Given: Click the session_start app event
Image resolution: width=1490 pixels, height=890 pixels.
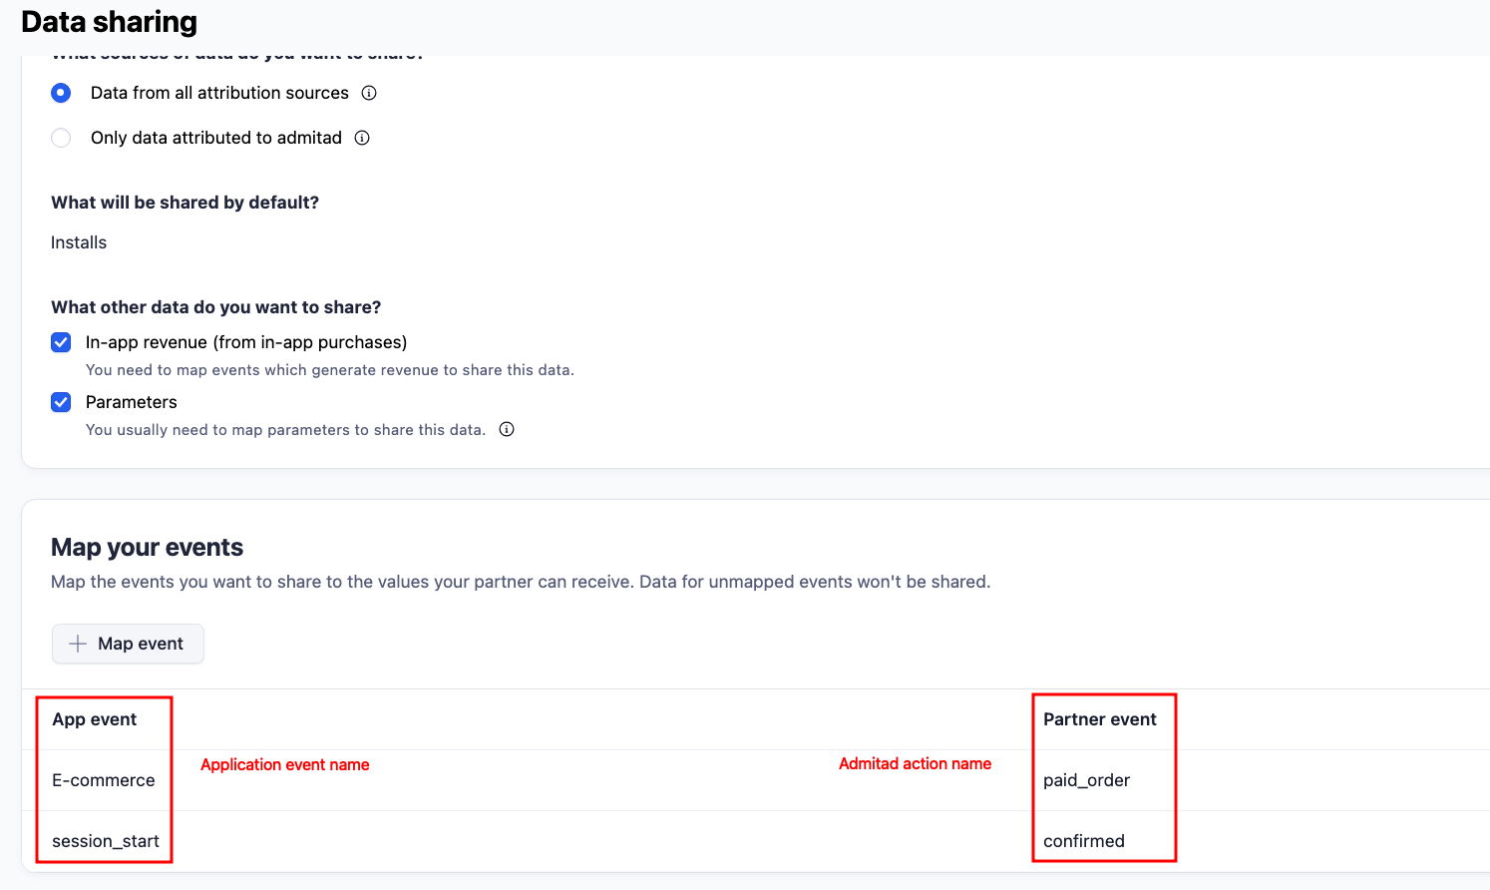Looking at the screenshot, I should pos(106,841).
